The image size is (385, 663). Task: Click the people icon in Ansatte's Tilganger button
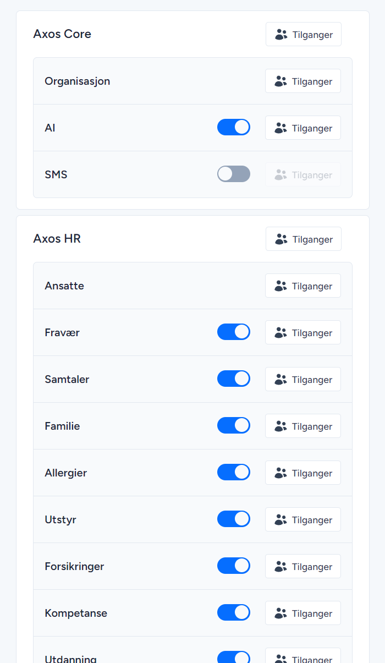[x=280, y=286]
